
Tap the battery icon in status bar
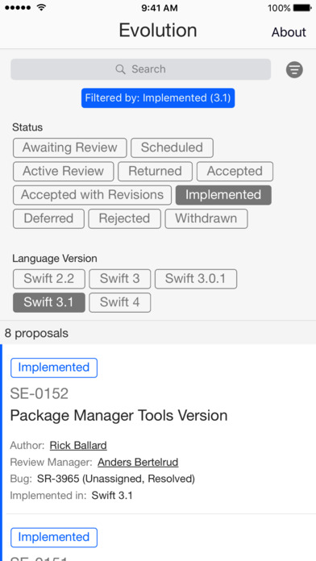[x=302, y=8]
